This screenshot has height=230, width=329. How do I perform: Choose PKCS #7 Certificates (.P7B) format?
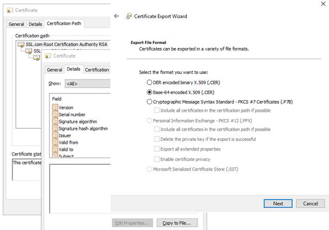point(150,102)
